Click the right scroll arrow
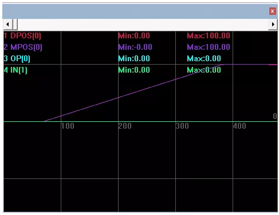 click(273, 25)
